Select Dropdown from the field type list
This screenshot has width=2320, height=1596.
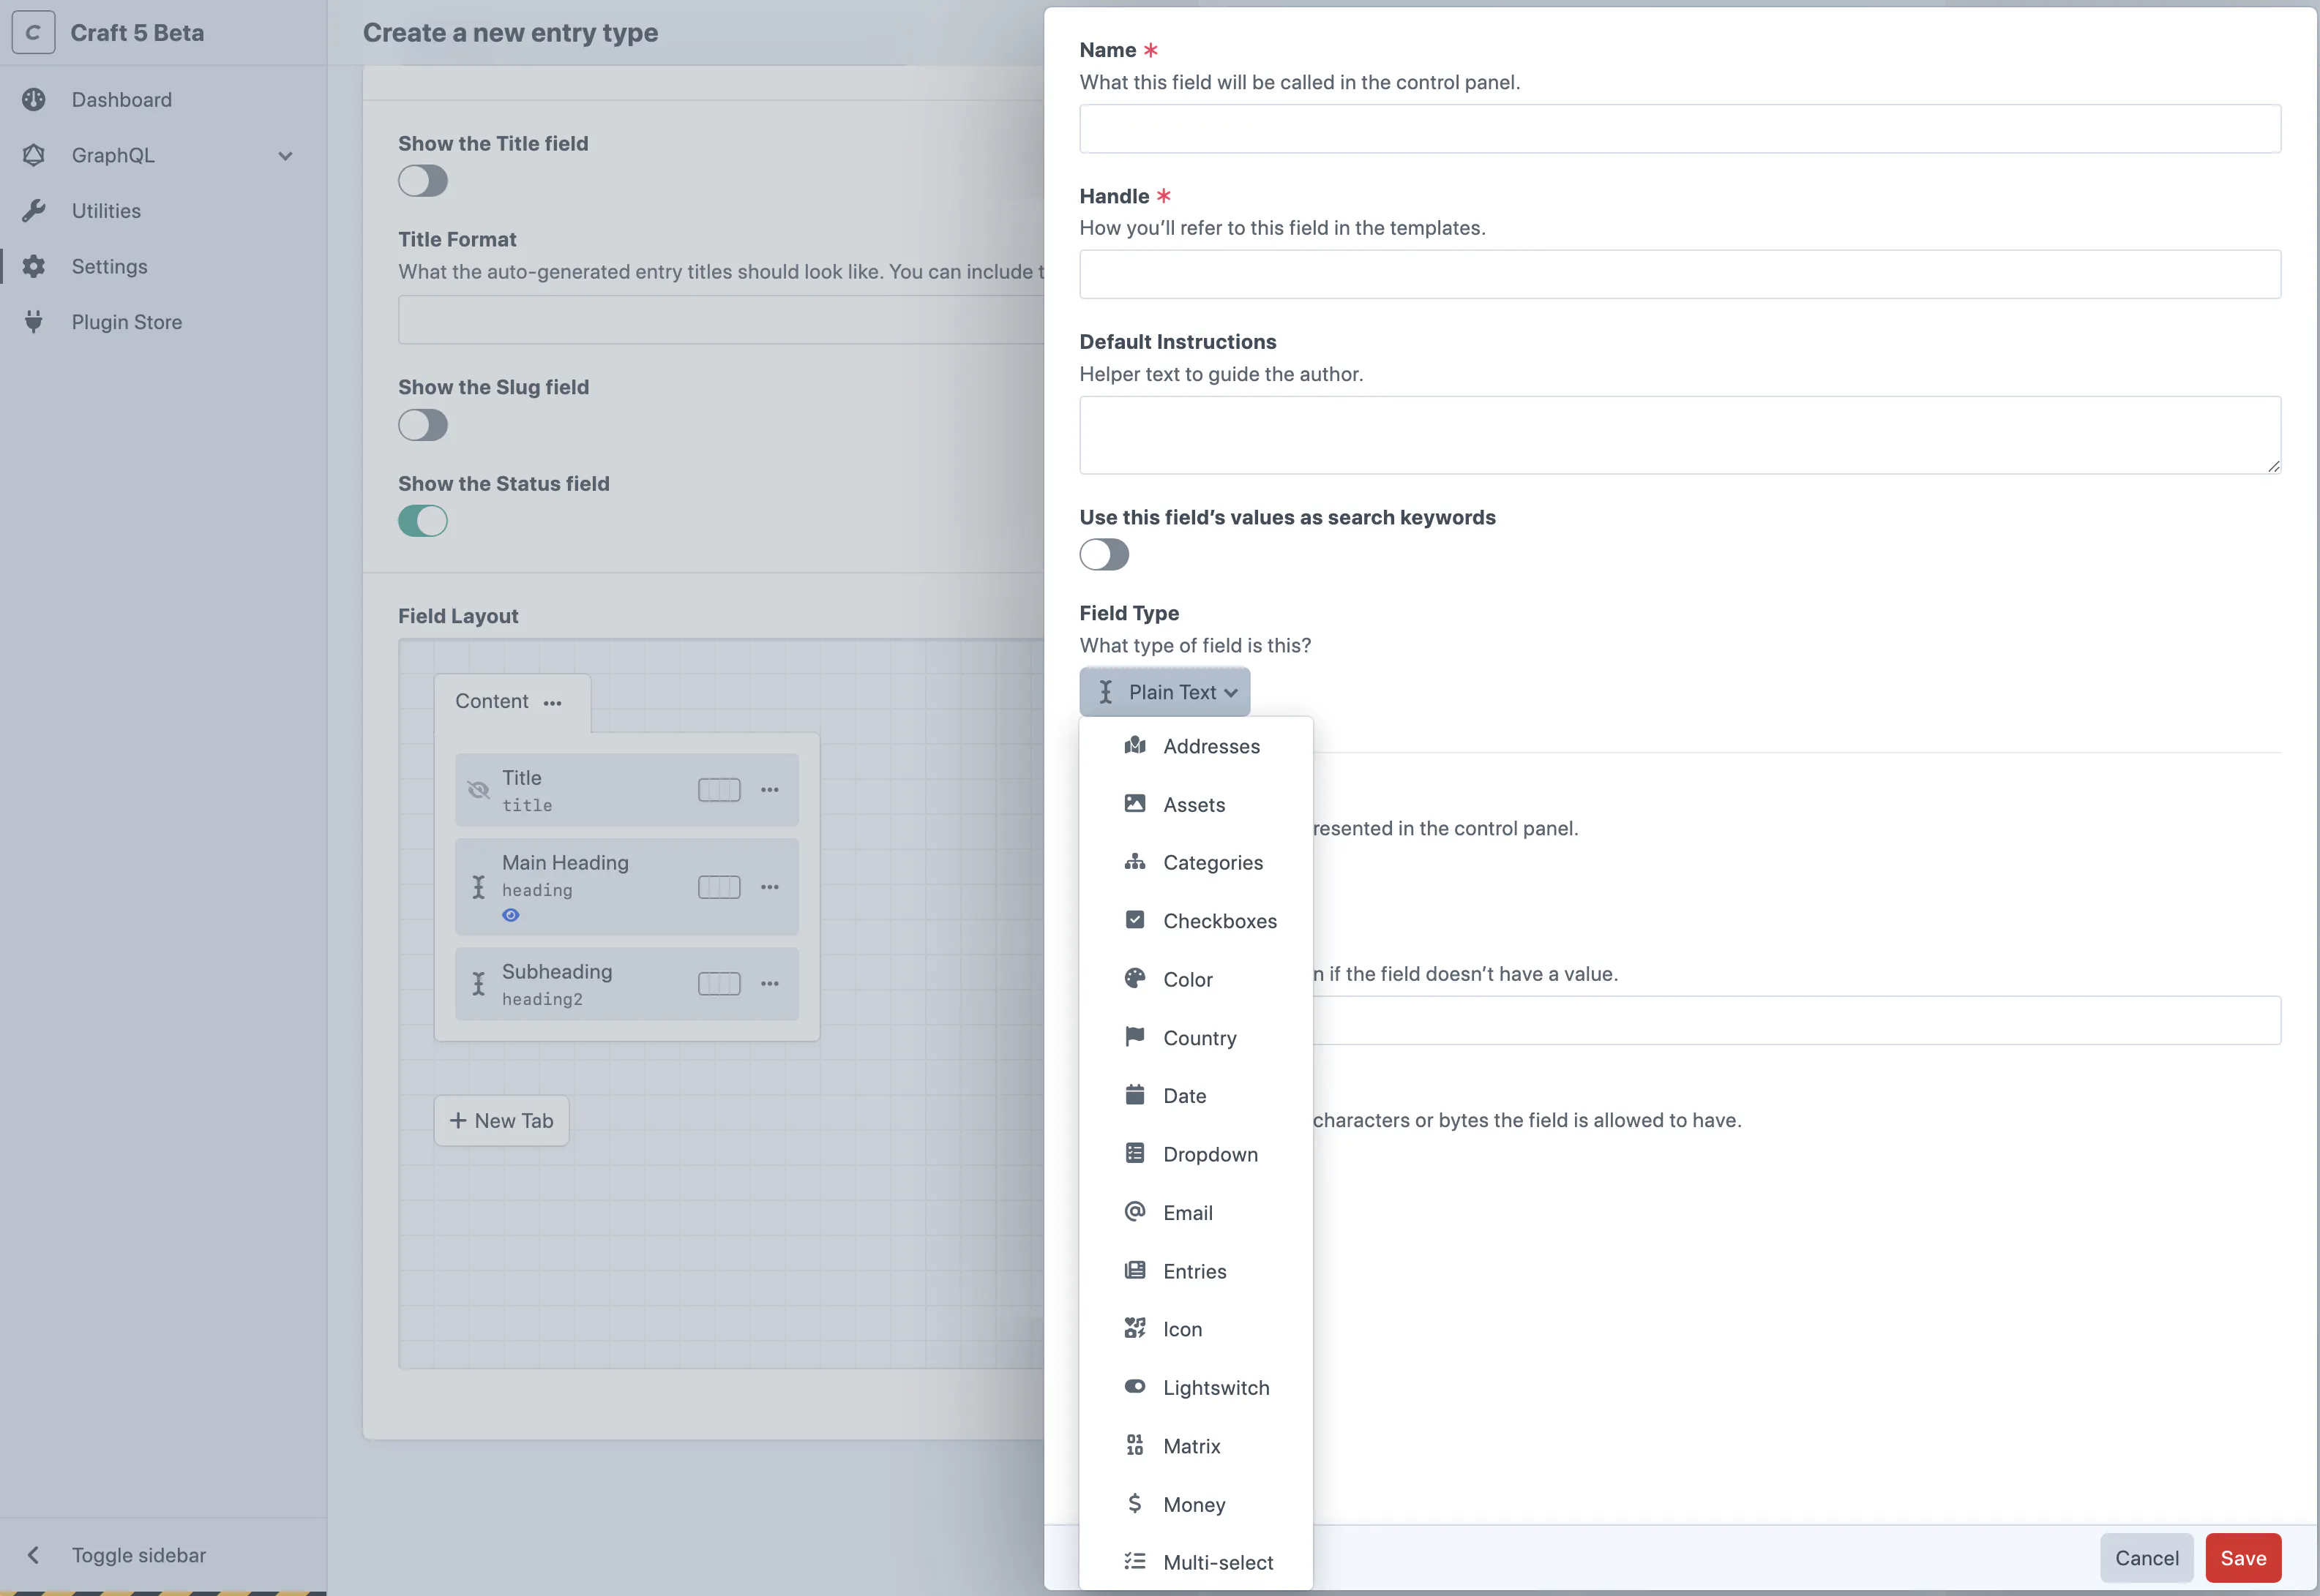pyautogui.click(x=1210, y=1155)
